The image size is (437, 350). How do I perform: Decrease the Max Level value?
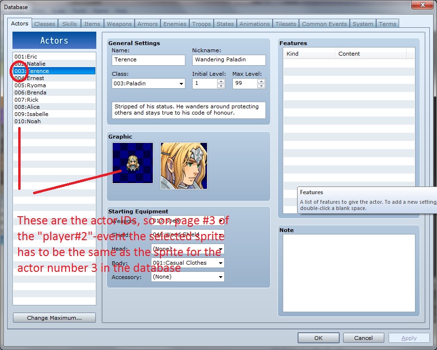point(261,86)
